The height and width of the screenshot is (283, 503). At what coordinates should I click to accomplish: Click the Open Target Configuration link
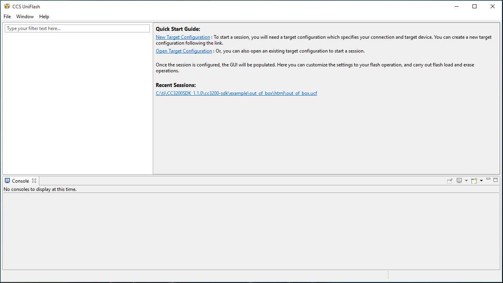(x=184, y=51)
